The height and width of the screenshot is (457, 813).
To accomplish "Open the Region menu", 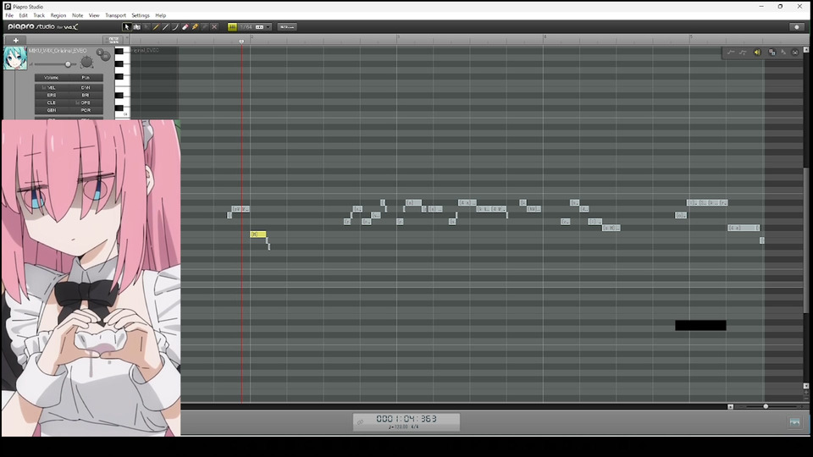I will pos(58,15).
